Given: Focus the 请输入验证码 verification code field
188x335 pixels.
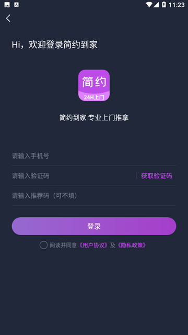Looking at the screenshot, I should pyautogui.click(x=74, y=176).
